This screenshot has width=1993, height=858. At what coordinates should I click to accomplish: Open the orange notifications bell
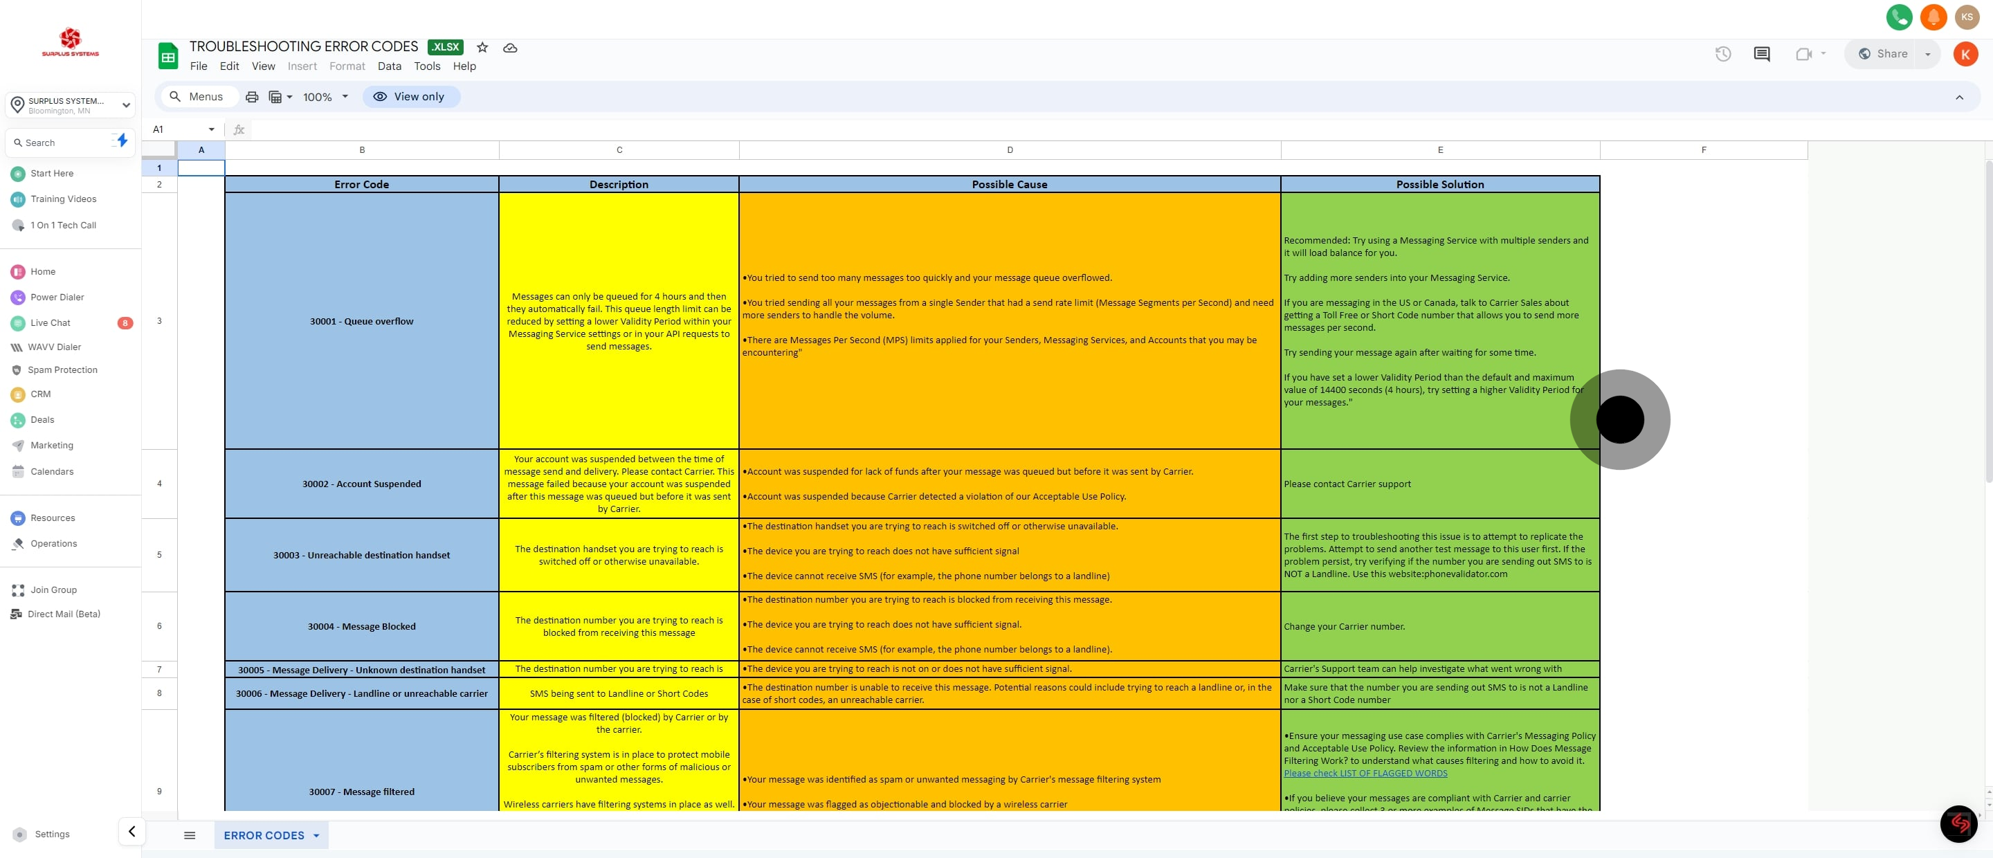click(x=1933, y=17)
